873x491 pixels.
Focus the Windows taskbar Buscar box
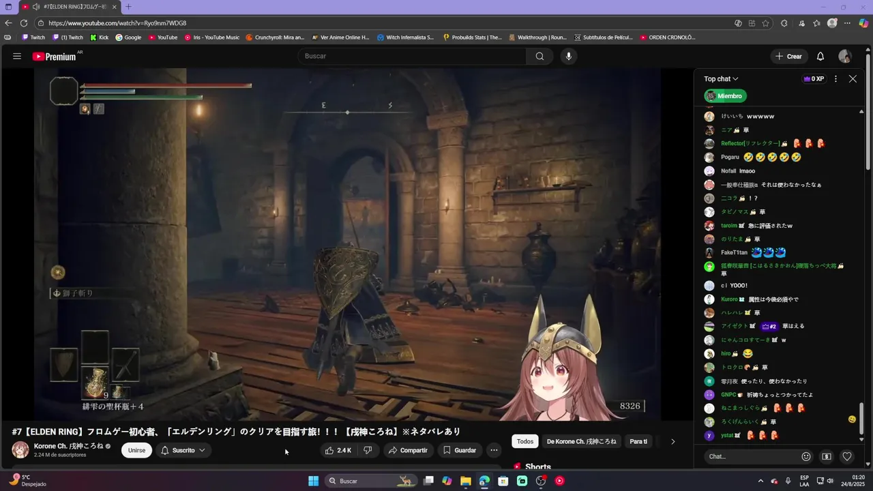(x=370, y=481)
